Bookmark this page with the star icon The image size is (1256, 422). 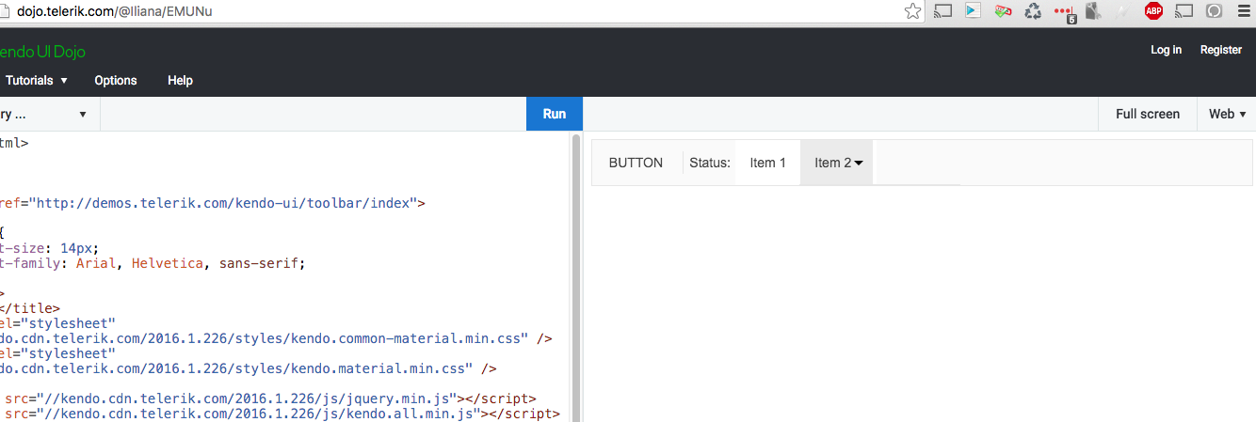(912, 11)
